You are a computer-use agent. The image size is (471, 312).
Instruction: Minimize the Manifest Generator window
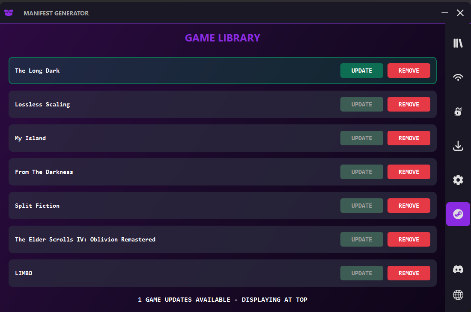click(444, 13)
